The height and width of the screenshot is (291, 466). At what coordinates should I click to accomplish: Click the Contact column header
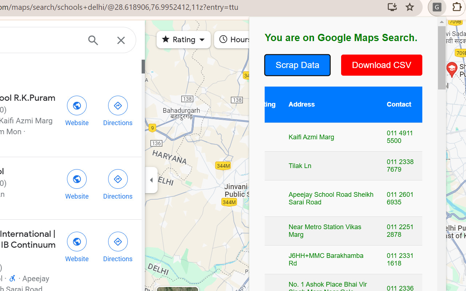point(399,104)
